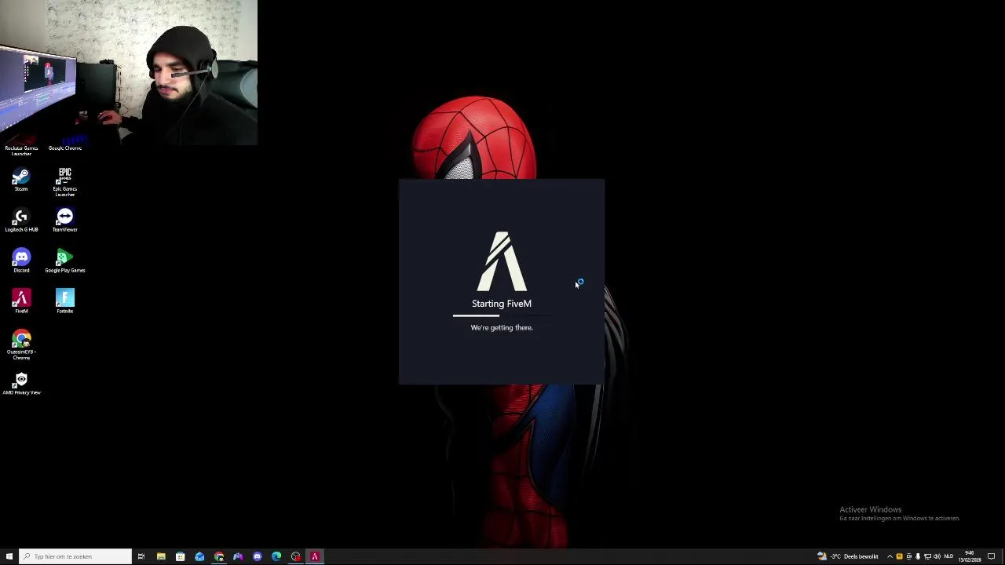The height and width of the screenshot is (565, 1005).
Task: Open the Discord desktop shortcut
Action: pos(21,261)
